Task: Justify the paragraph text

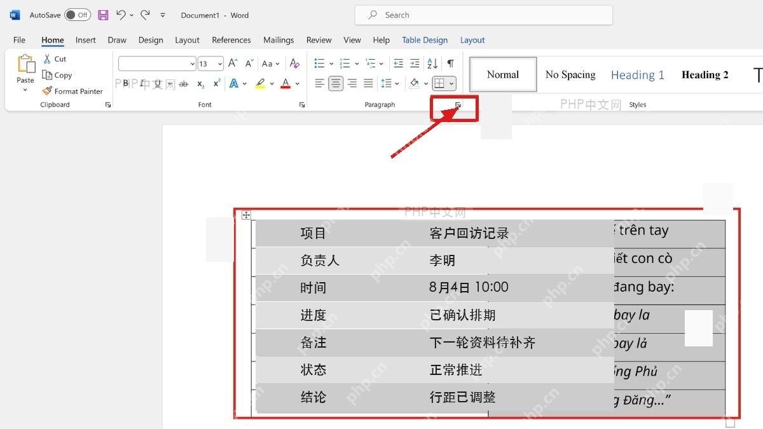Action: click(x=368, y=83)
